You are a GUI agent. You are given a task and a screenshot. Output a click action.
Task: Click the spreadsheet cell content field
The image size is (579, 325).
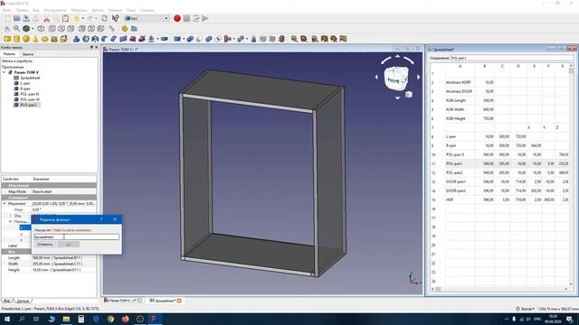(512, 58)
